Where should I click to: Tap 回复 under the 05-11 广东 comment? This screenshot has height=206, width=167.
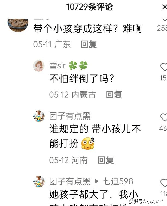click(89, 44)
